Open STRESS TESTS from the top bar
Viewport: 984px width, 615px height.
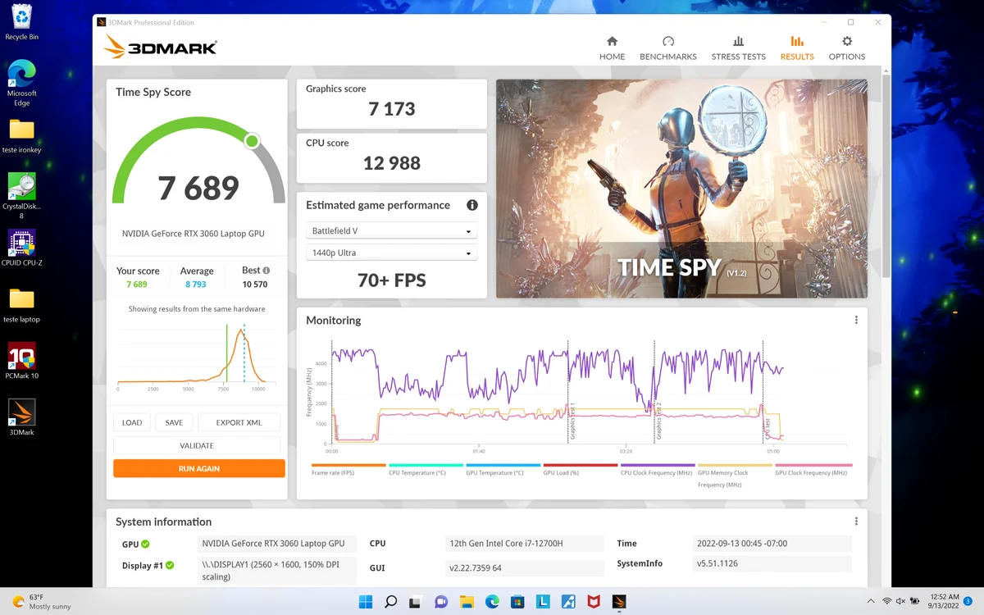[x=738, y=48]
